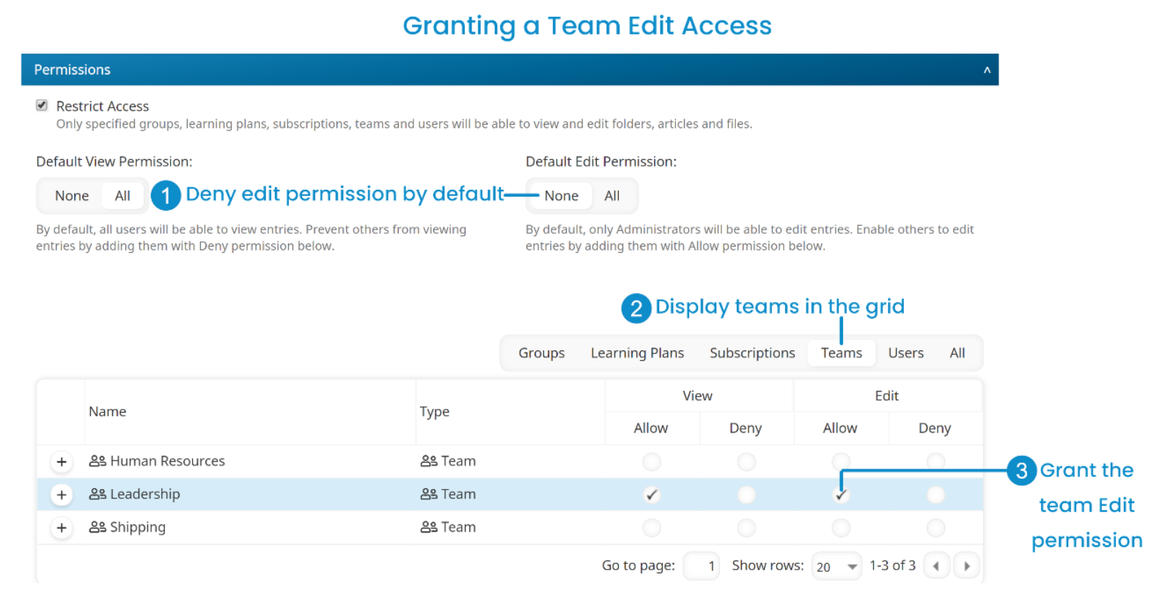Click the Human Resources team icon
This screenshot has height=607, width=1165.
(x=98, y=461)
